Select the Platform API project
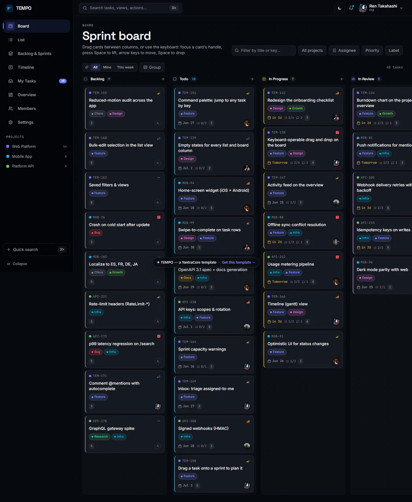Viewport: 412px width, 502px height. [36, 166]
